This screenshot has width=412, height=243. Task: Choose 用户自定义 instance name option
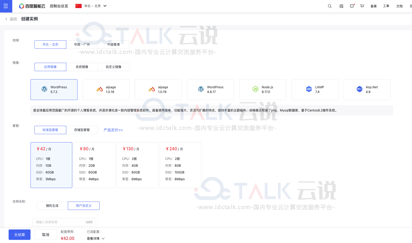(x=84, y=206)
